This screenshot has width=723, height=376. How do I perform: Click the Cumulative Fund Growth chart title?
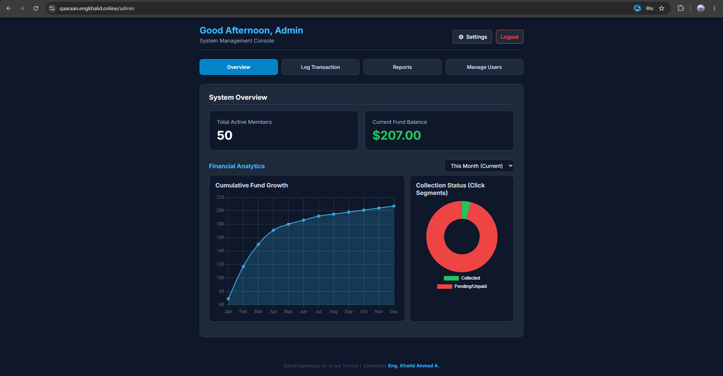click(x=252, y=185)
